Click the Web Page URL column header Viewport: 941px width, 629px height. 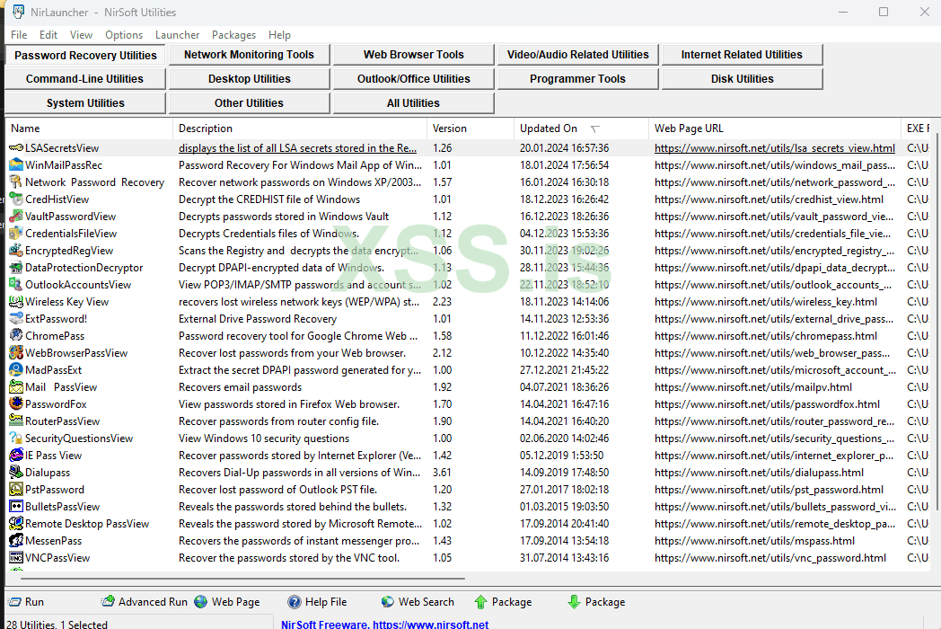click(775, 128)
